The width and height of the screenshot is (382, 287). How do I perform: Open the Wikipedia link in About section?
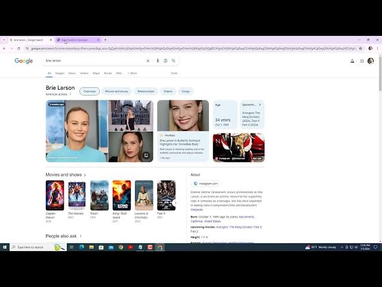click(x=196, y=210)
